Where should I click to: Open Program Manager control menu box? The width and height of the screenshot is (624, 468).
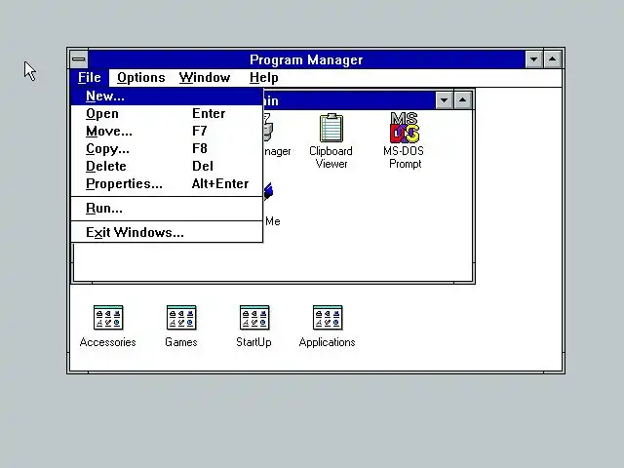click(x=79, y=59)
